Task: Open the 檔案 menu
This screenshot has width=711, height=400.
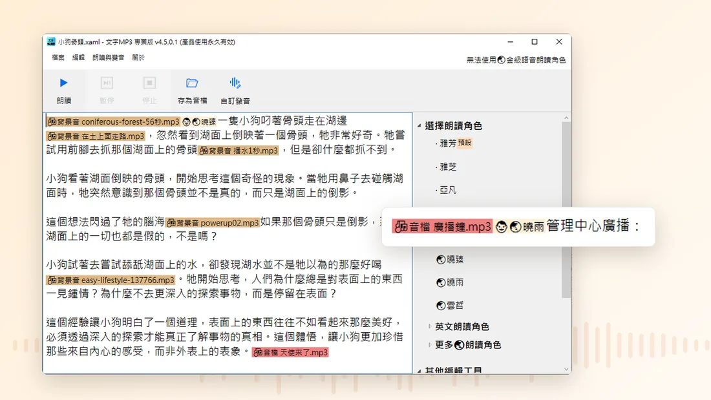Action: coord(58,58)
